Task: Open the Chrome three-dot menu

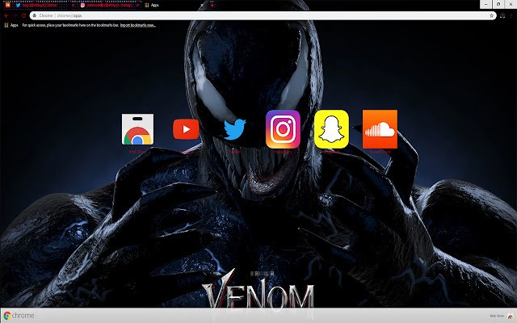Action: 511,15
